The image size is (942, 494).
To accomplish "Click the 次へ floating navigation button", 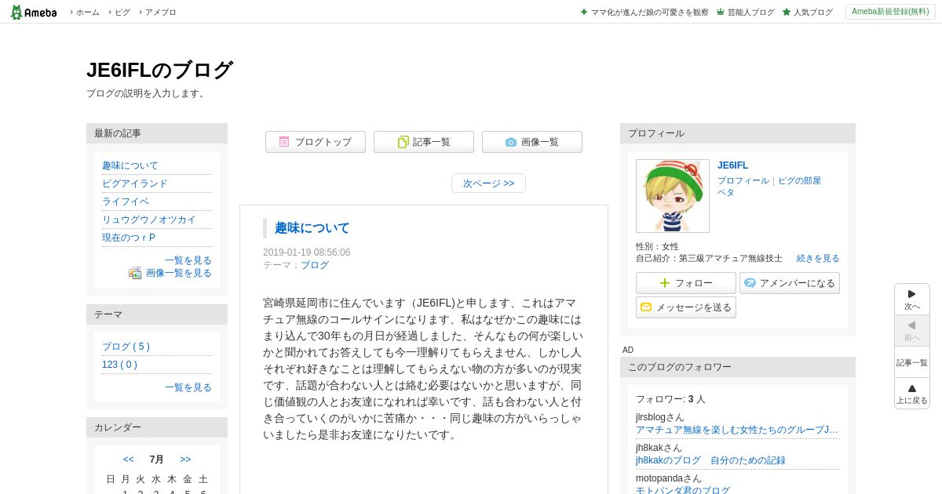I will [912, 300].
